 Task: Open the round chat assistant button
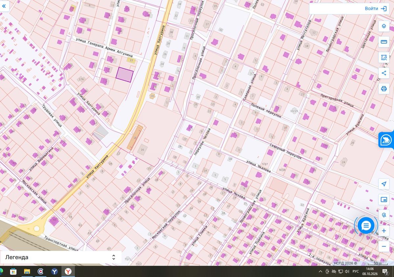click(366, 225)
